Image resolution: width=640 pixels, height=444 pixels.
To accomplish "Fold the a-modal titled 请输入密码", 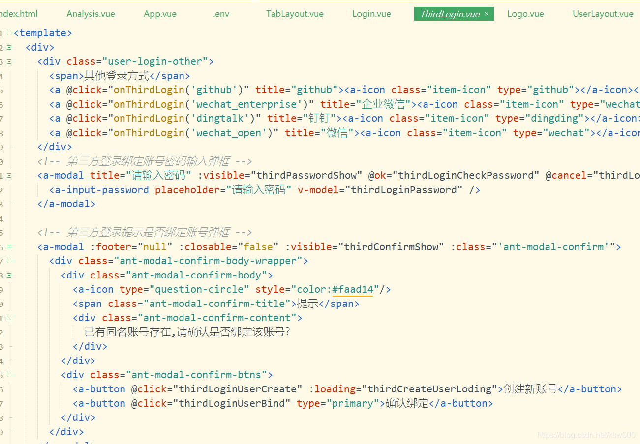I will pyautogui.click(x=9, y=176).
